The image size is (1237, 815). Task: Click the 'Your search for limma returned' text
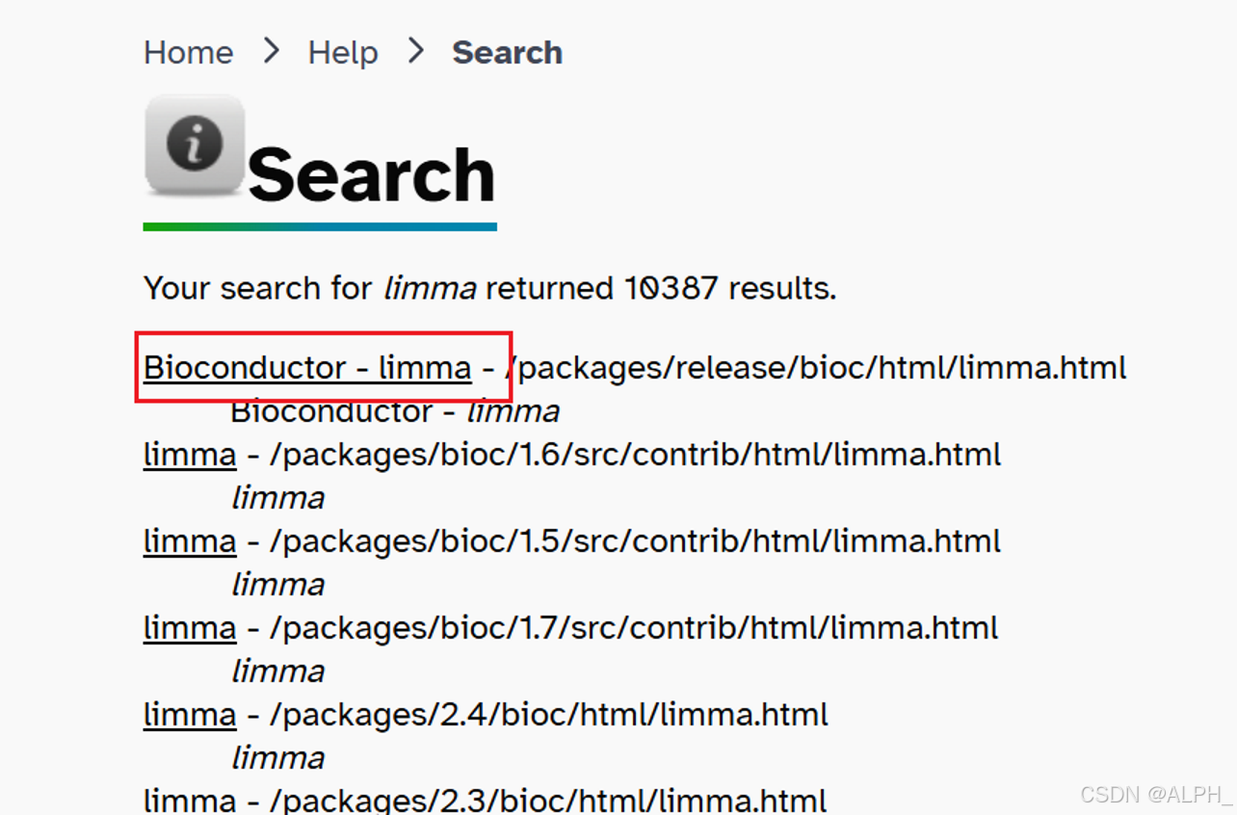(490, 288)
